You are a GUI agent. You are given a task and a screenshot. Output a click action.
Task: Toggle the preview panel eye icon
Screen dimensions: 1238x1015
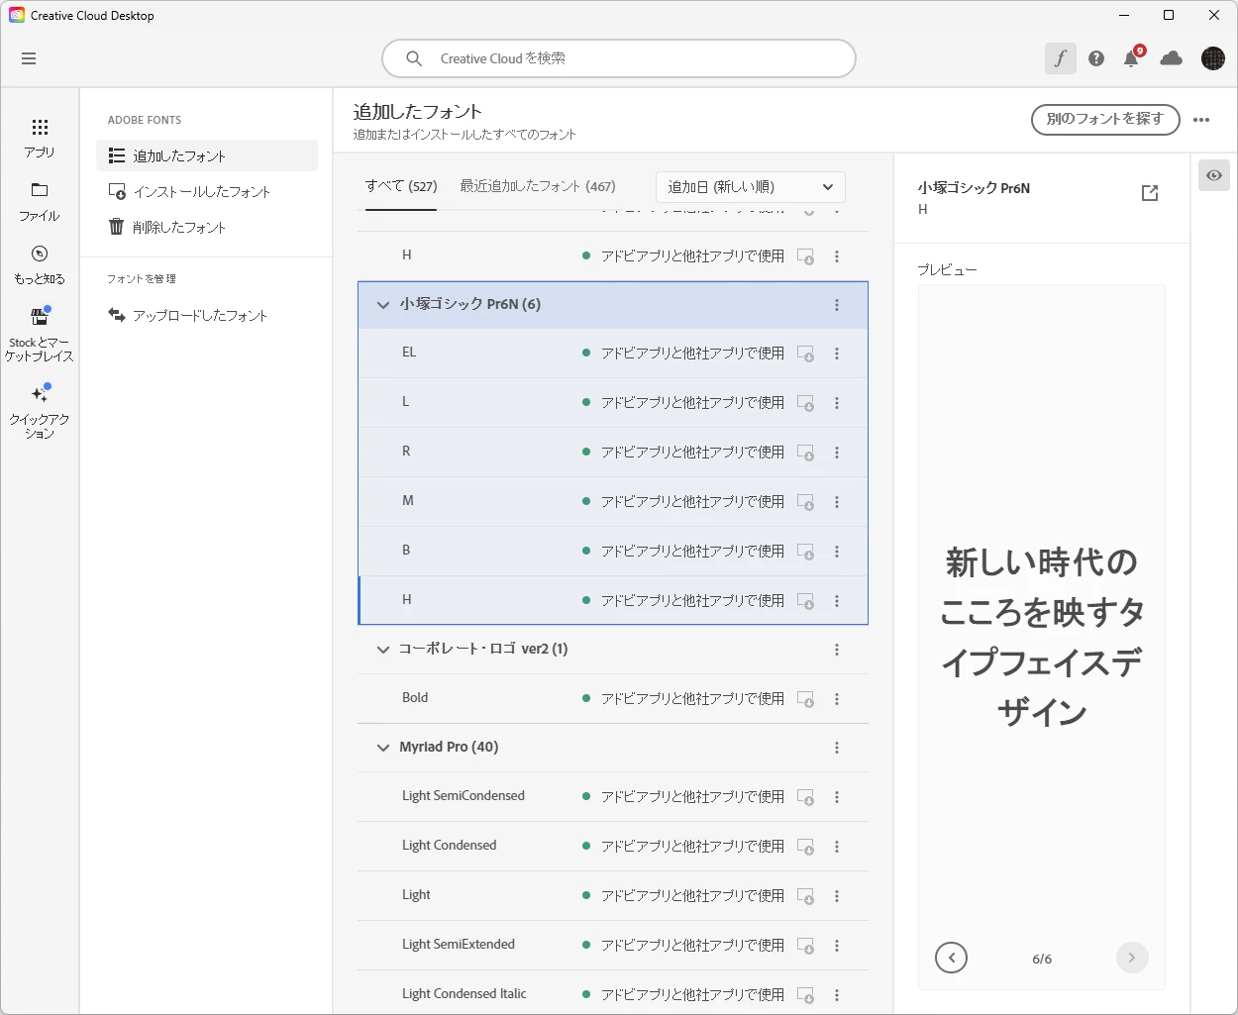click(1214, 175)
